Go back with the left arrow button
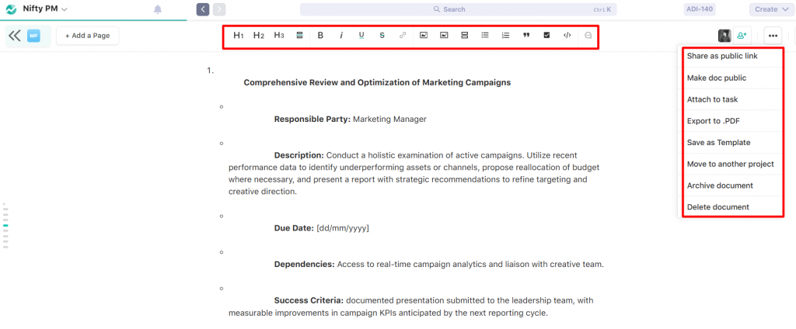Viewport: 796px width, 329px height. (203, 9)
